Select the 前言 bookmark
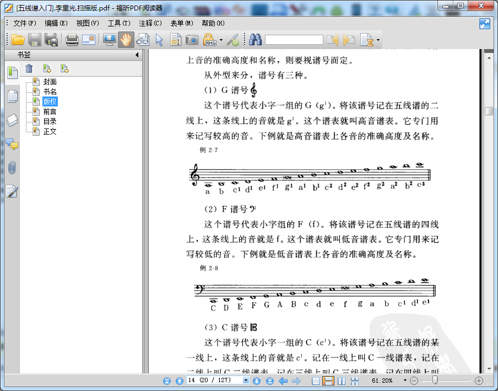This screenshot has width=498, height=391. (50, 111)
